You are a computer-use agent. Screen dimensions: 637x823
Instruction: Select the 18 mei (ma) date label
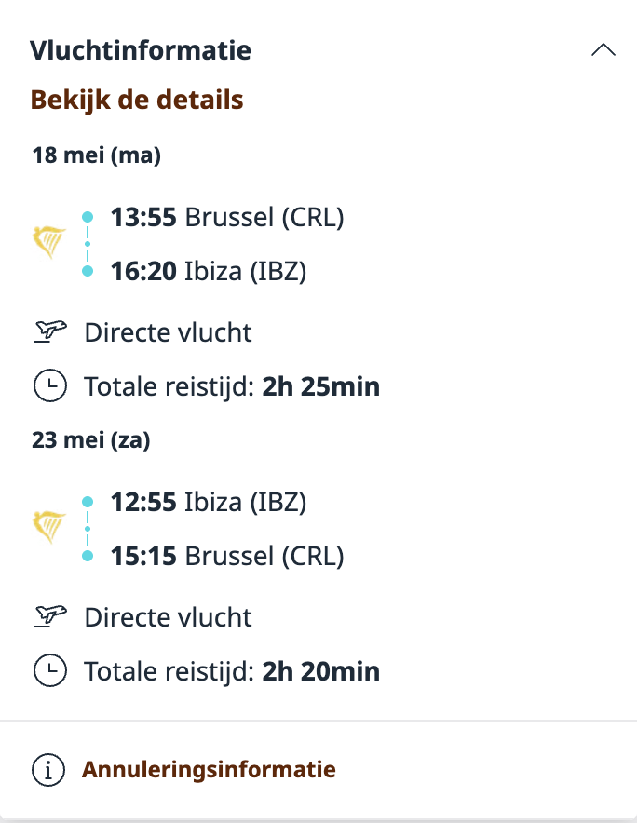click(96, 155)
